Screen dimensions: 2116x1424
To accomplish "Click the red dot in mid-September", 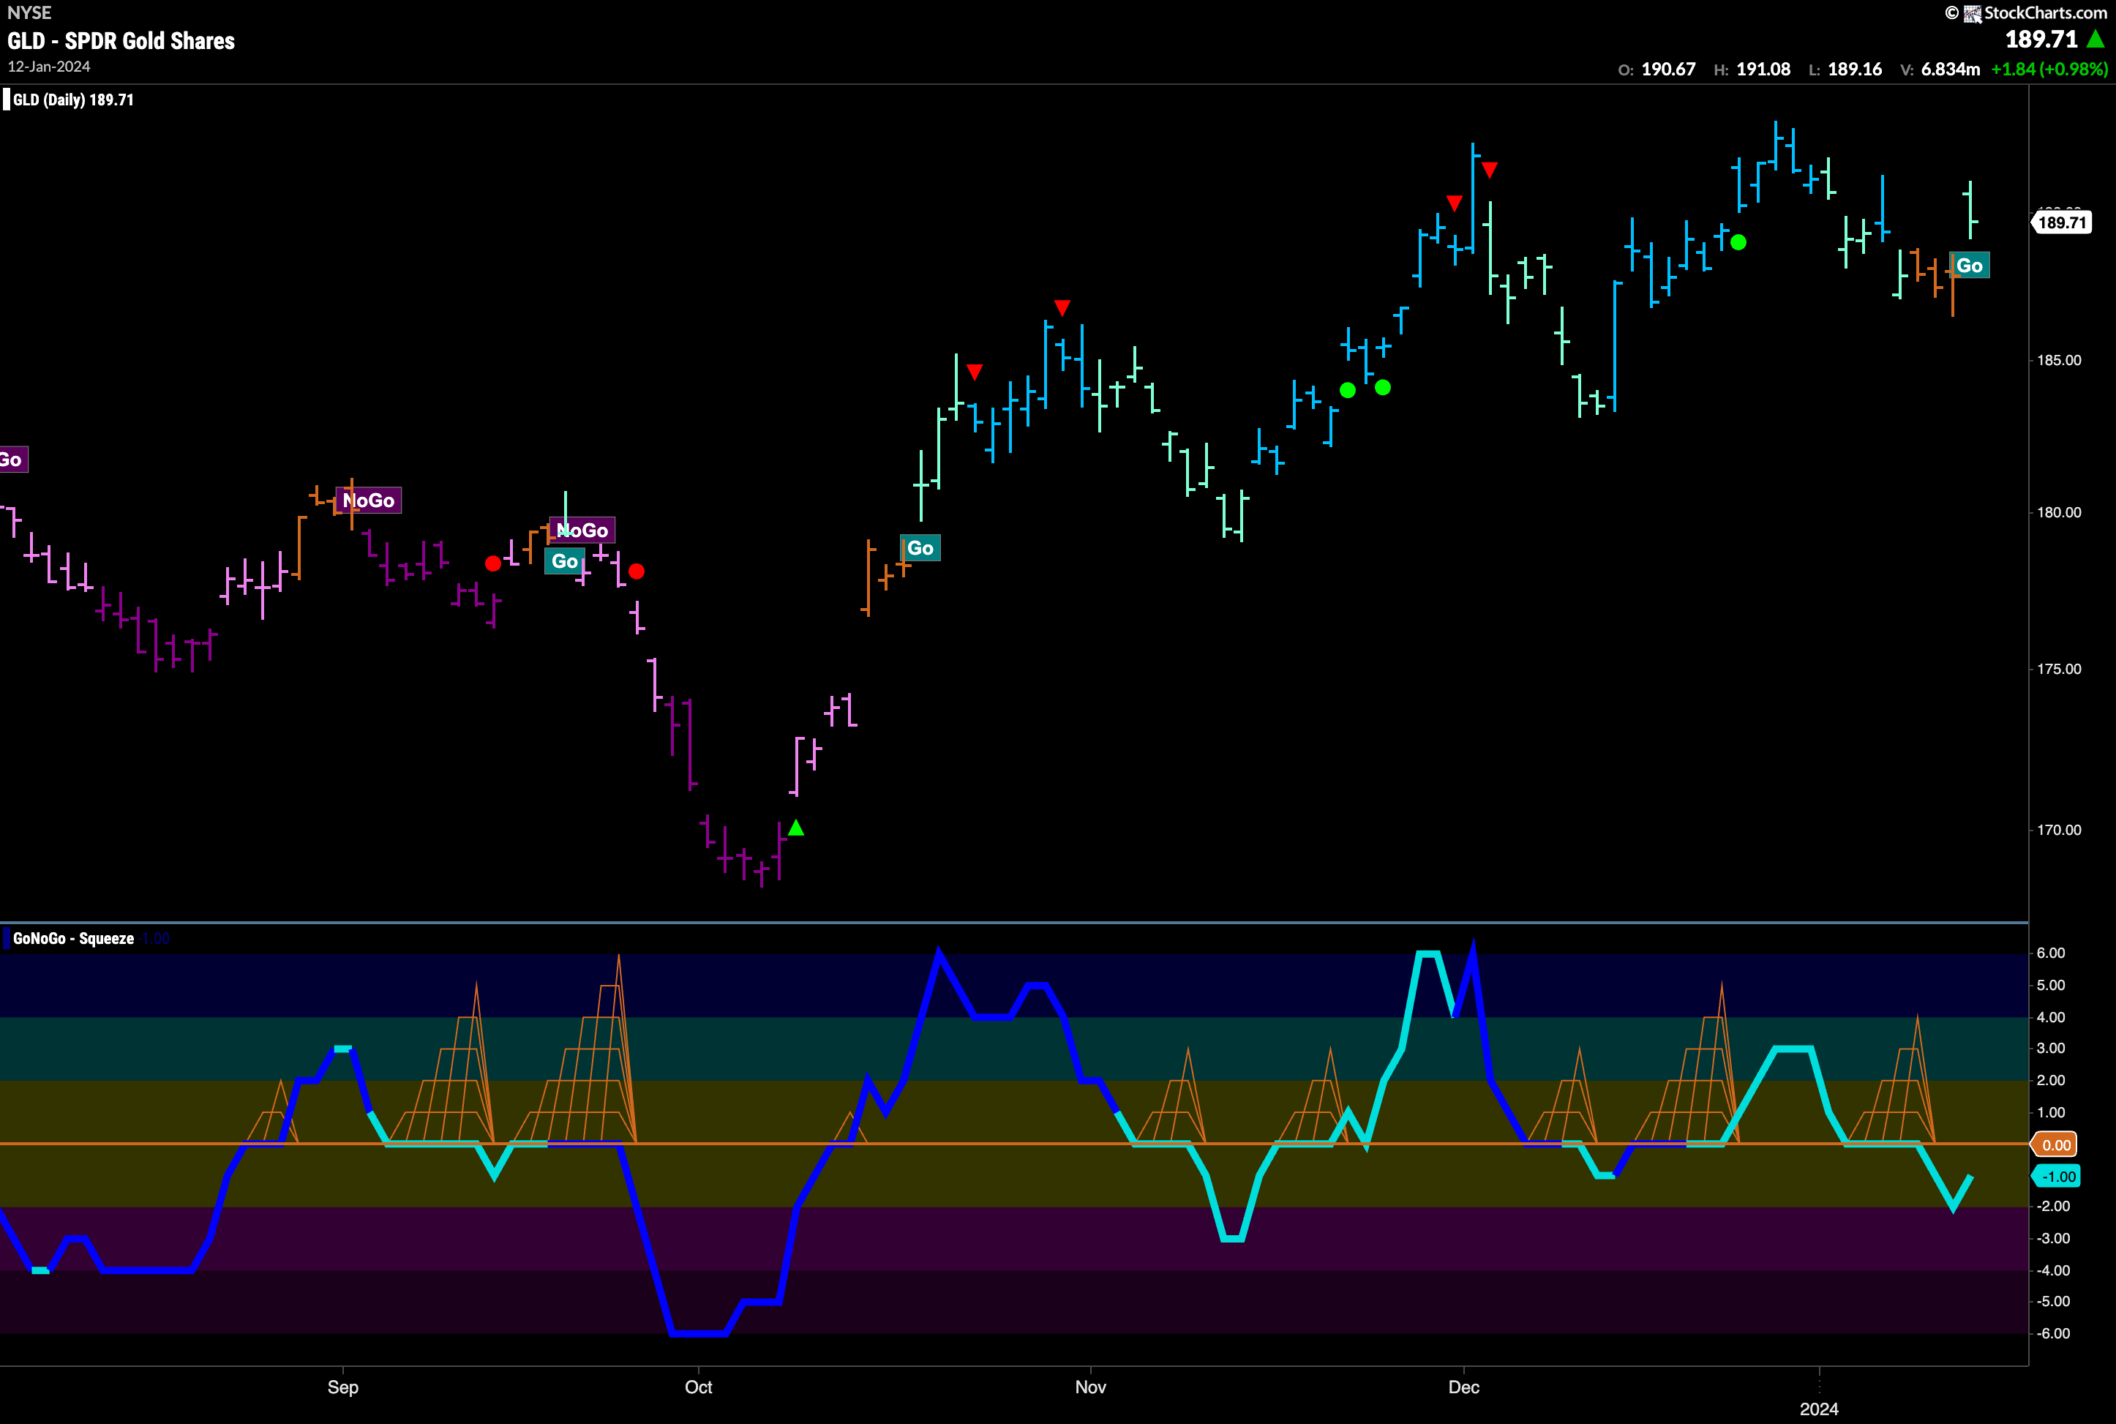I will point(493,564).
